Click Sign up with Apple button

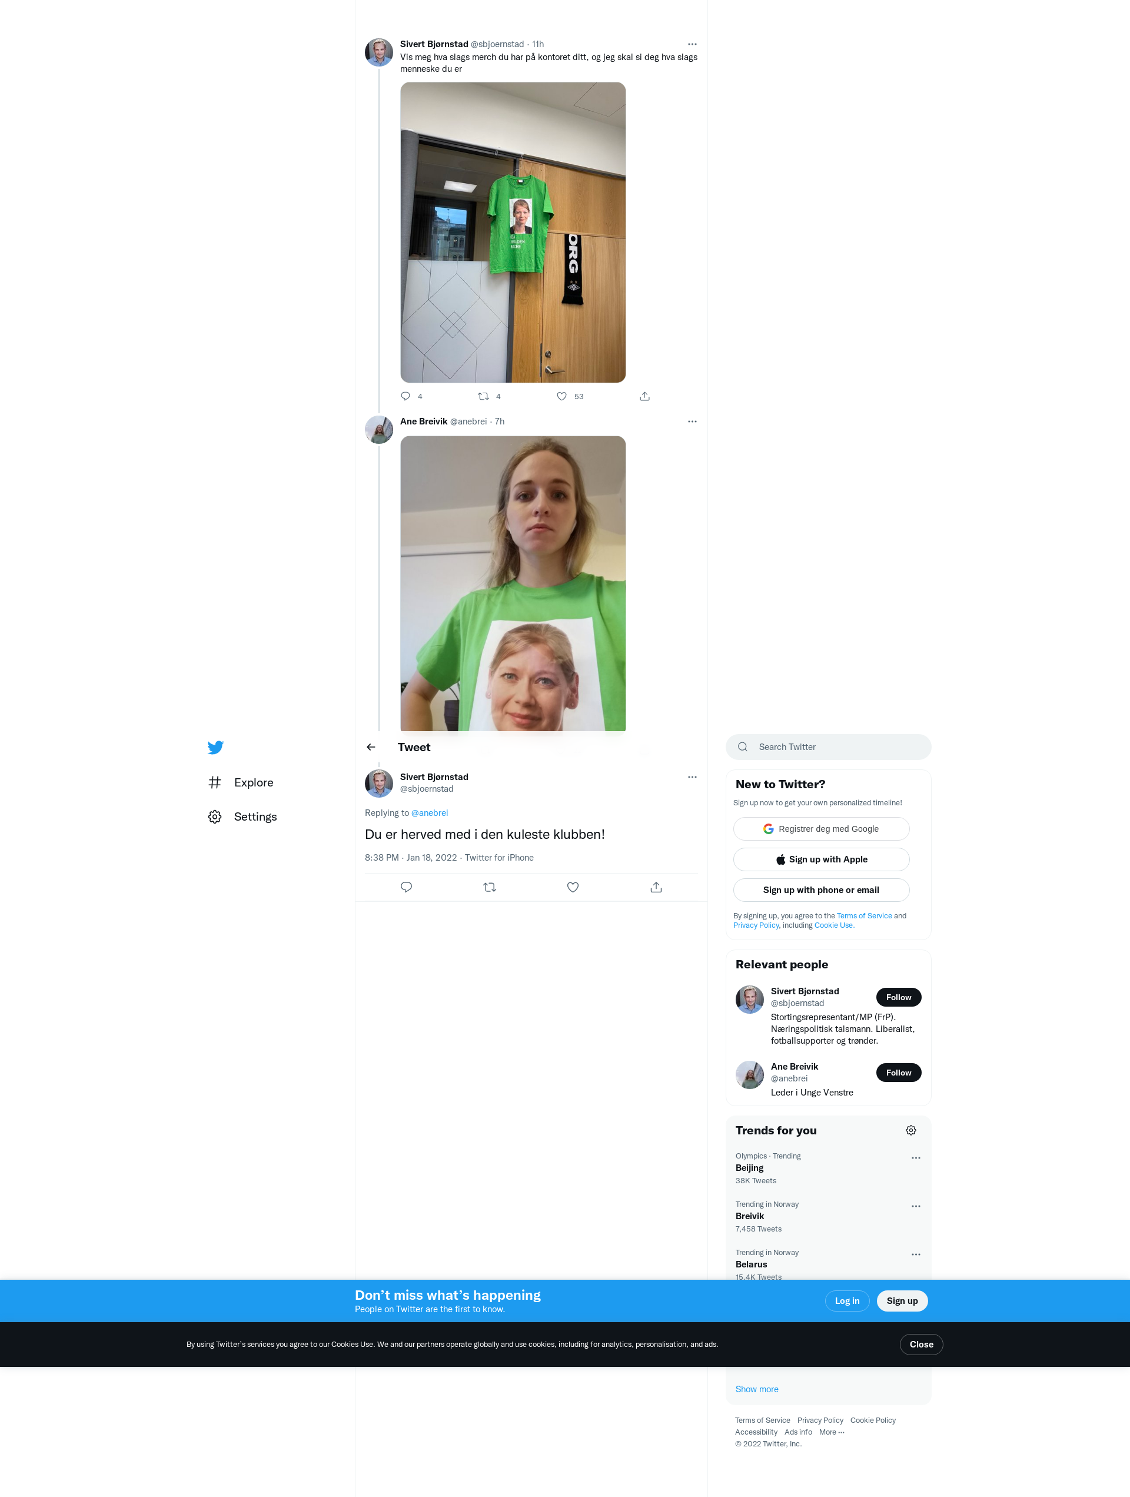pos(821,859)
